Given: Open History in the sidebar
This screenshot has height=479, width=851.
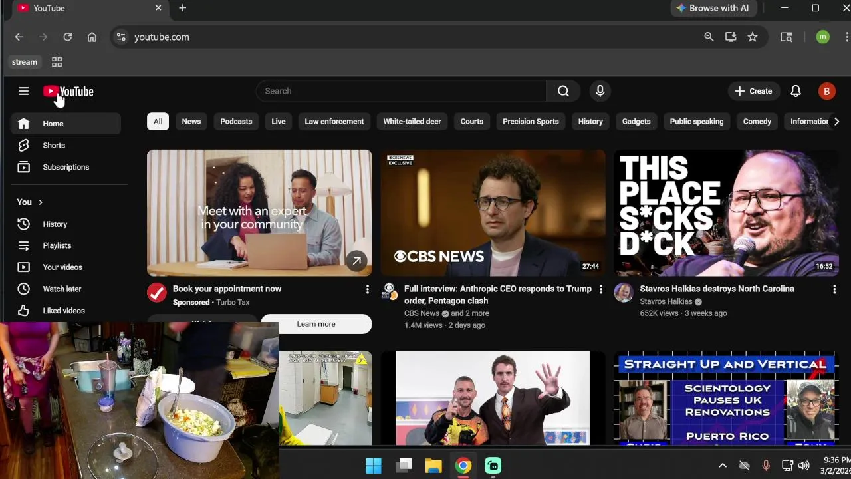Looking at the screenshot, I should point(65,224).
